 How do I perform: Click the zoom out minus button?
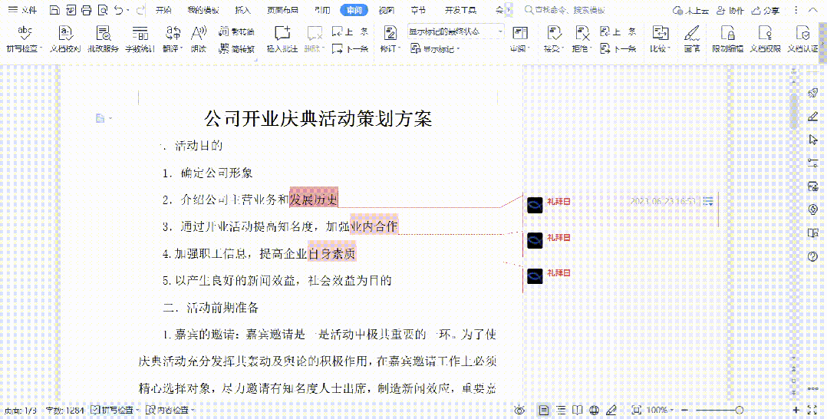tap(684, 410)
